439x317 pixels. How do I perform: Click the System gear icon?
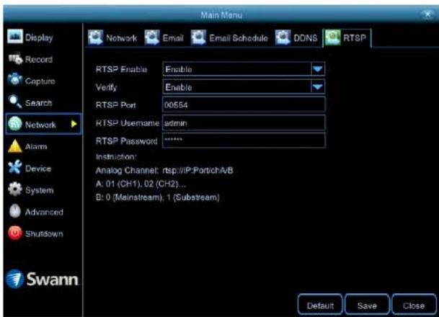tap(15, 189)
